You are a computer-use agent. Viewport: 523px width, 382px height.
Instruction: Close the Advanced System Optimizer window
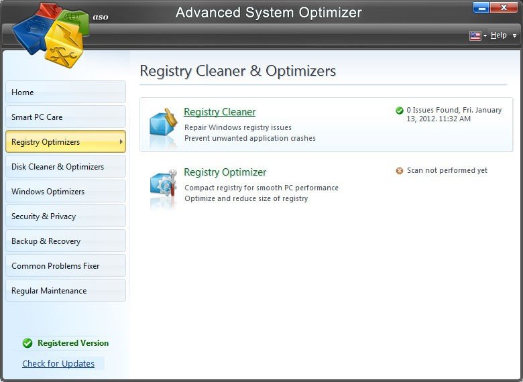point(504,7)
